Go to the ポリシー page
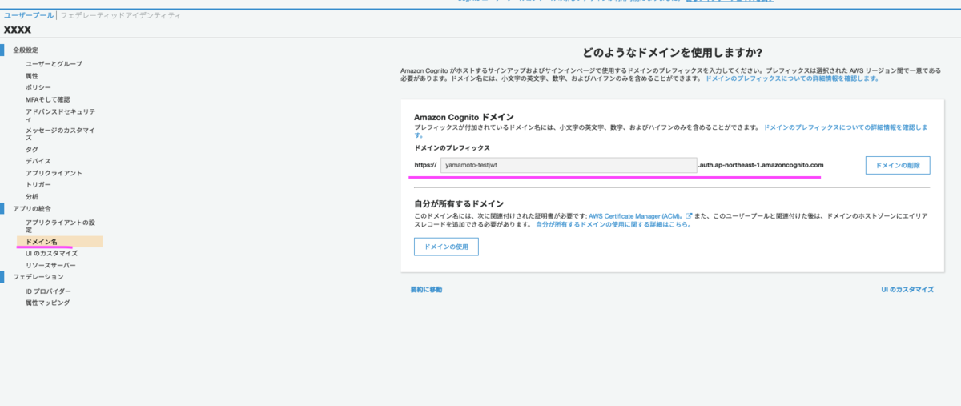The image size is (961, 406). point(38,87)
